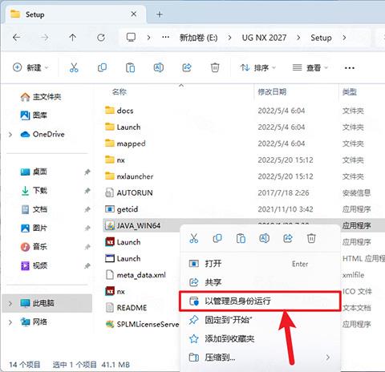The height and width of the screenshot is (372, 385).
Task: Sort by the 类型 column header
Action: pyautogui.click(x=350, y=92)
